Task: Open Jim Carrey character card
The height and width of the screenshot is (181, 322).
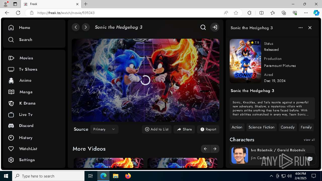Action: (x=272, y=155)
